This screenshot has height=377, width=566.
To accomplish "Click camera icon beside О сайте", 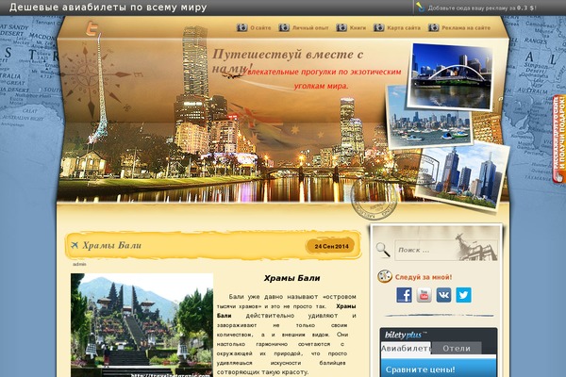I will [x=241, y=27].
